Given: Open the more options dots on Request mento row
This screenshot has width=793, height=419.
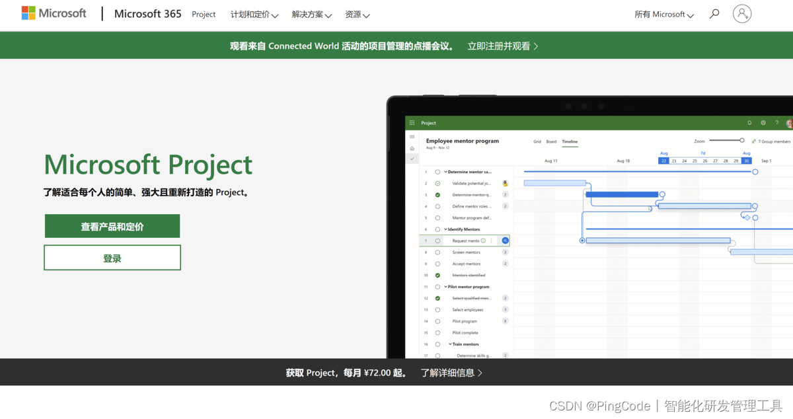Looking at the screenshot, I should tap(491, 241).
